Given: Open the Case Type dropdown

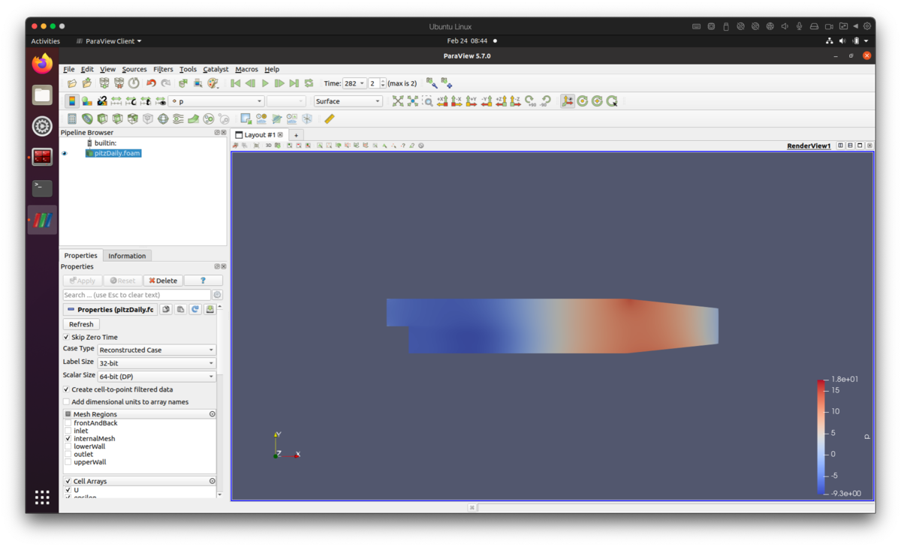Looking at the screenshot, I should pos(157,350).
